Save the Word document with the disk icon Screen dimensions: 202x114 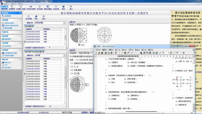coord(102,53)
